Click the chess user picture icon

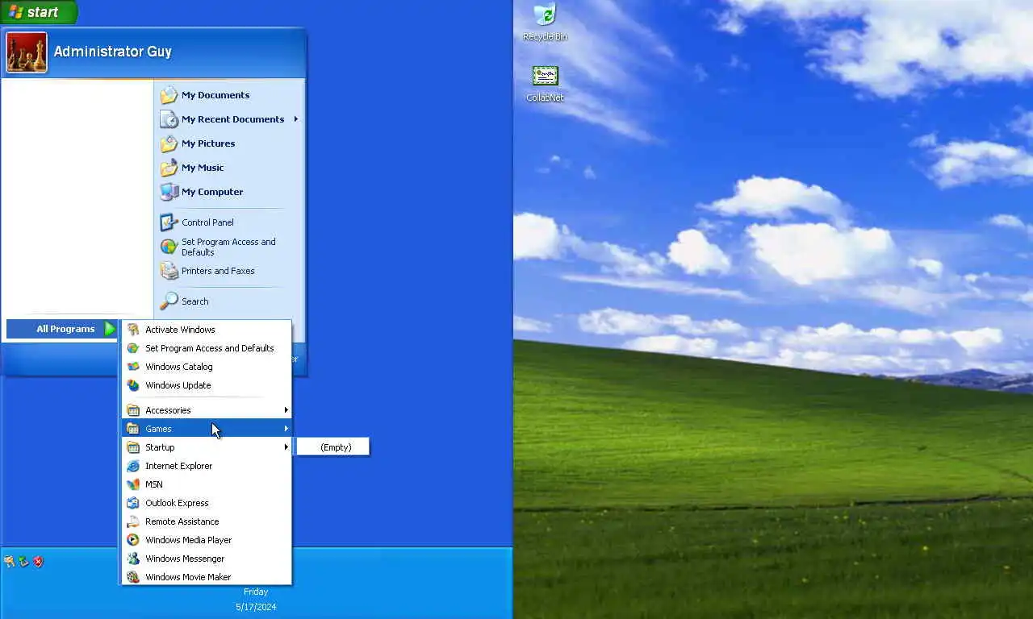point(27,52)
